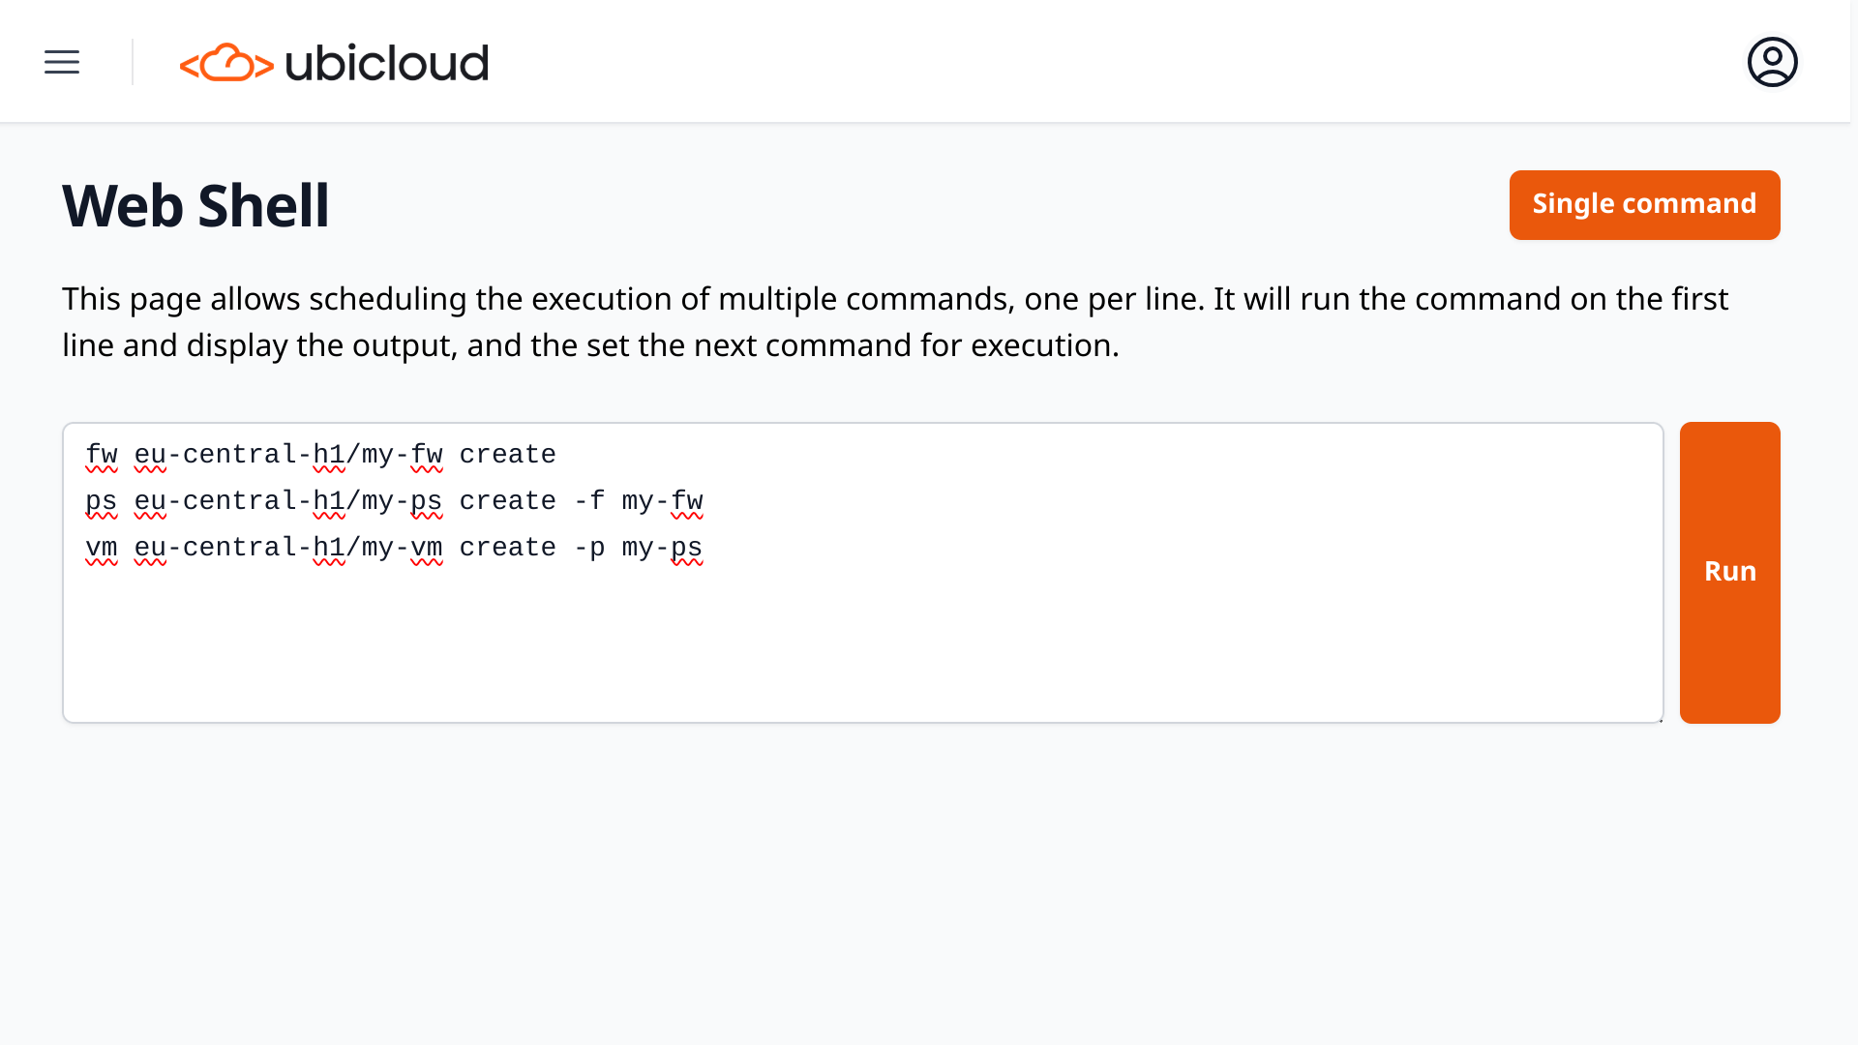Open the hamburger navigation menu
1858x1045 pixels.
pos(62,62)
